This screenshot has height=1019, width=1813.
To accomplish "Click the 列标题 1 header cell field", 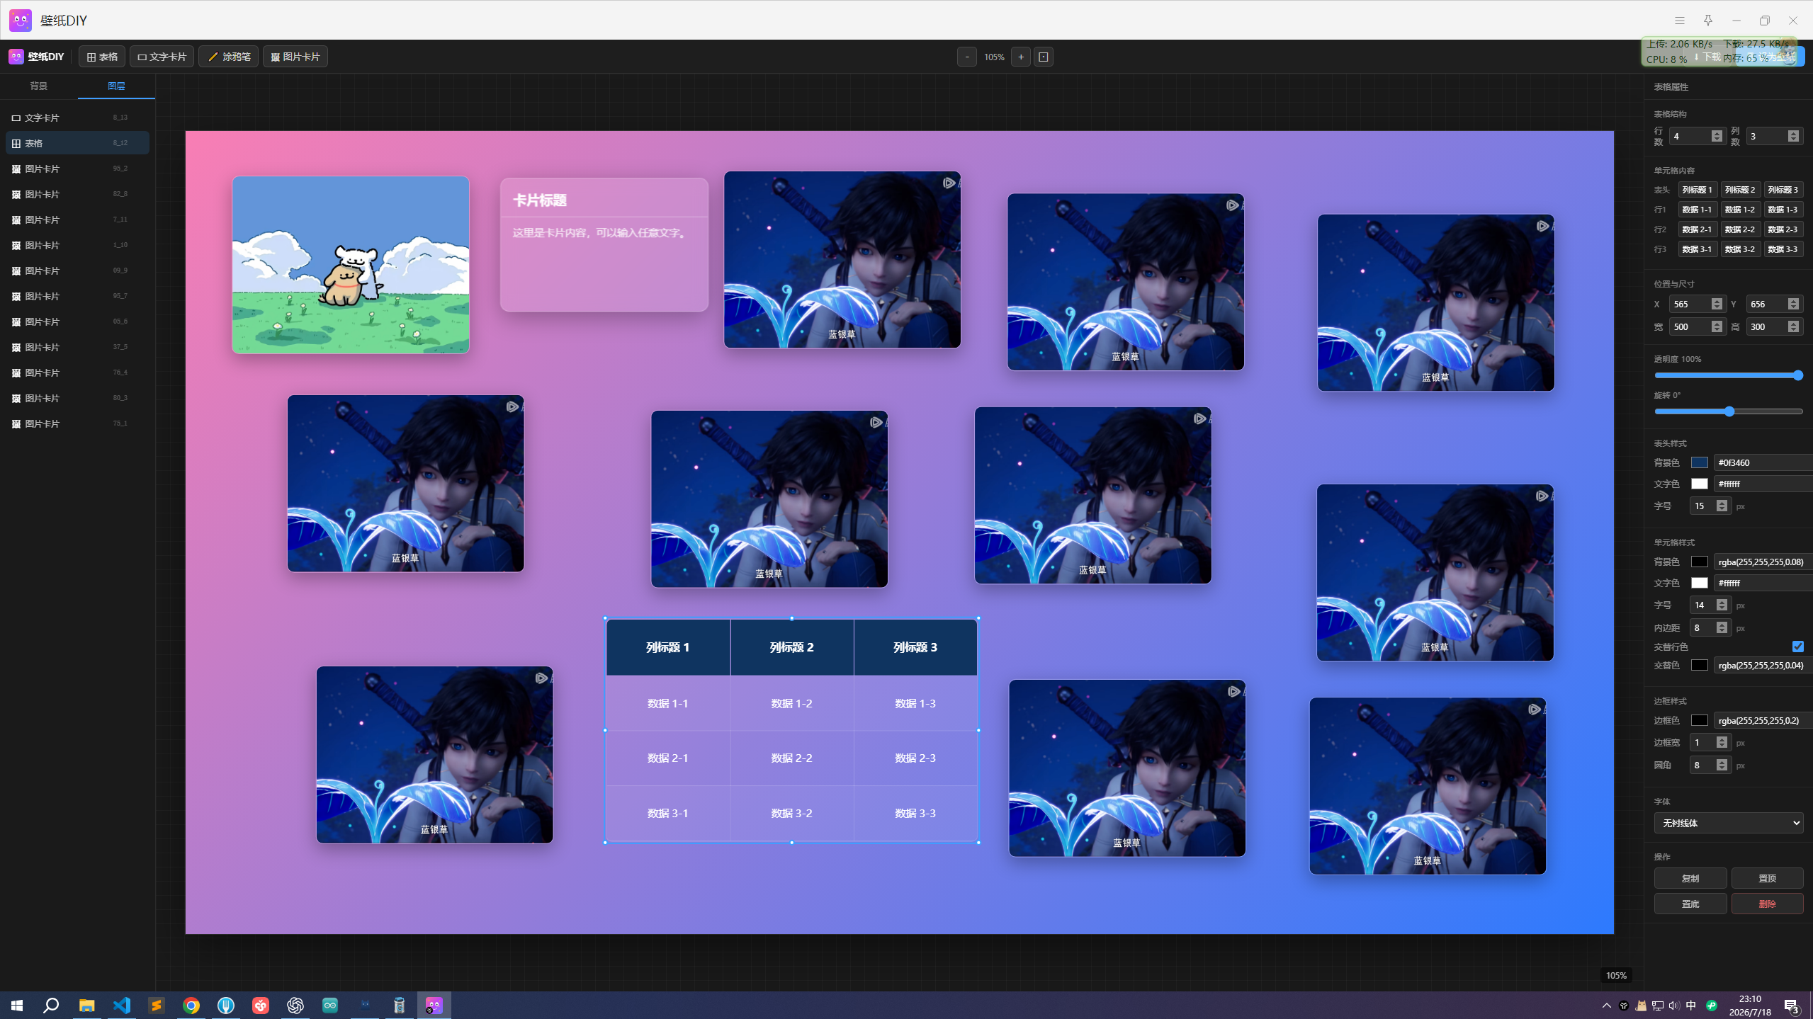I will [1698, 190].
